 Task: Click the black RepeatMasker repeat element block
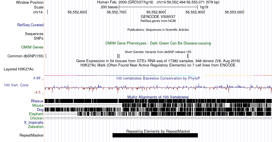pos(155,135)
